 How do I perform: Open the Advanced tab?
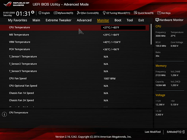84,20
